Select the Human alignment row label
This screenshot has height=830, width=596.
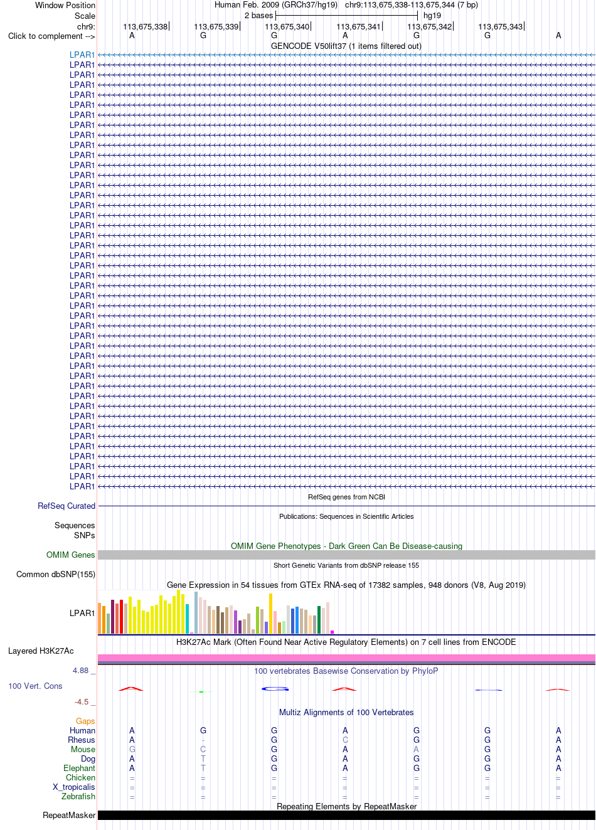tap(83, 731)
